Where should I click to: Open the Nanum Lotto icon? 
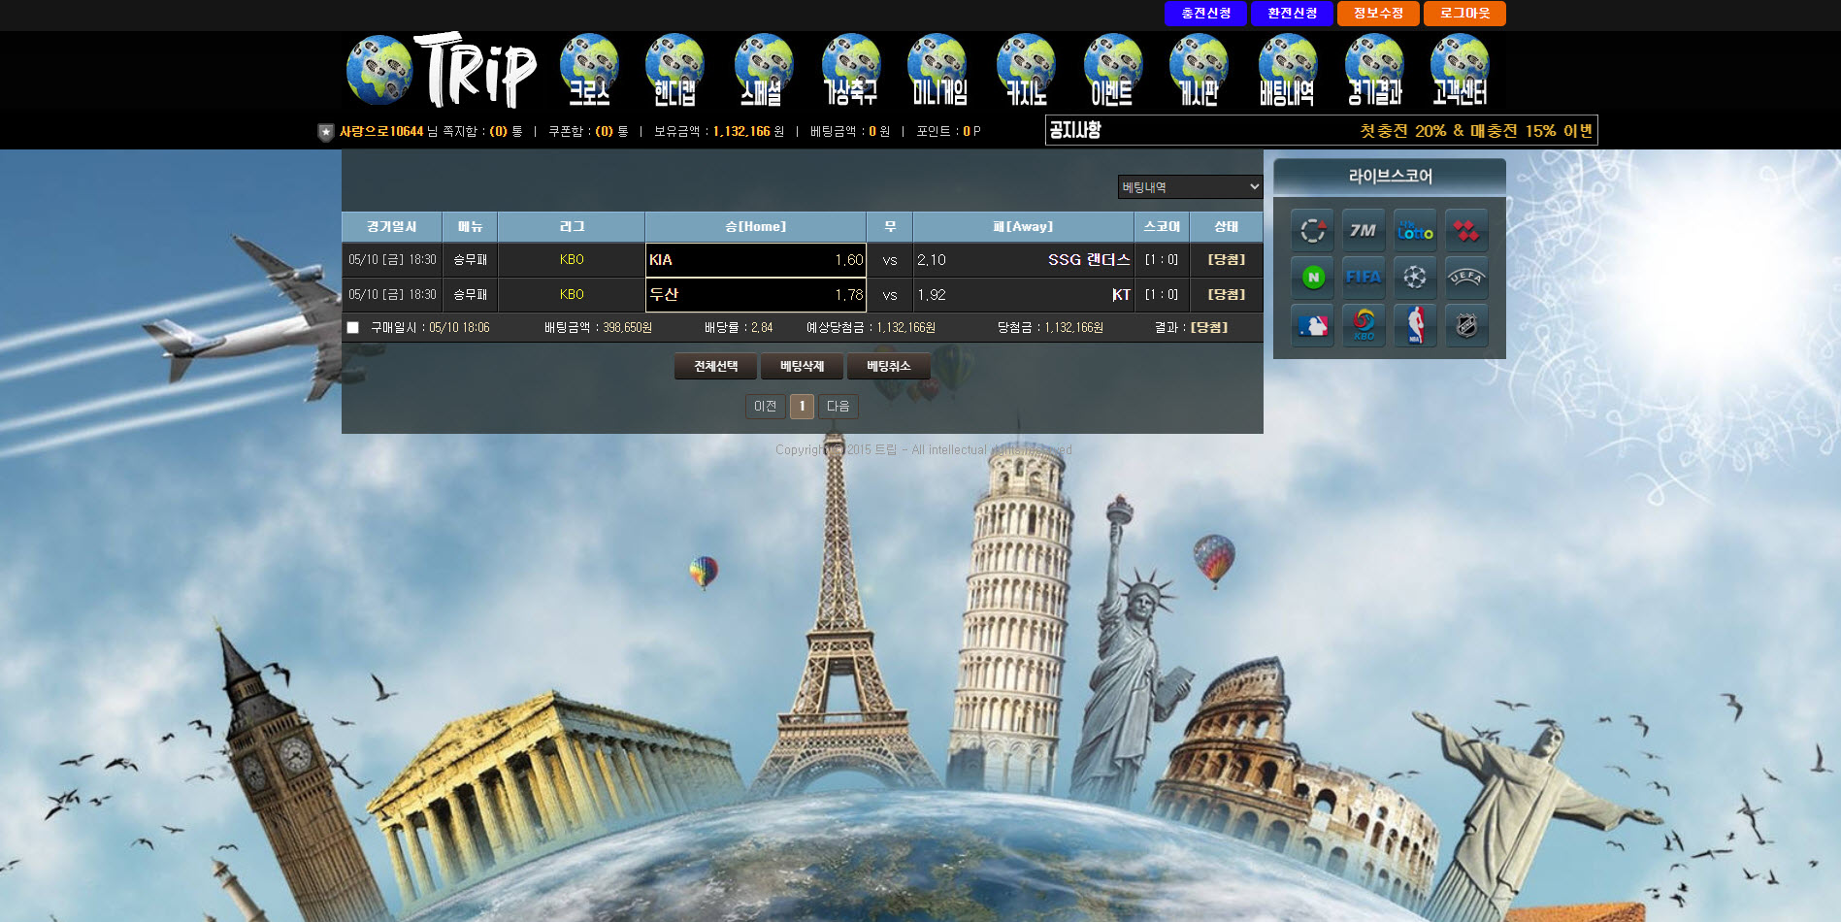(1415, 230)
